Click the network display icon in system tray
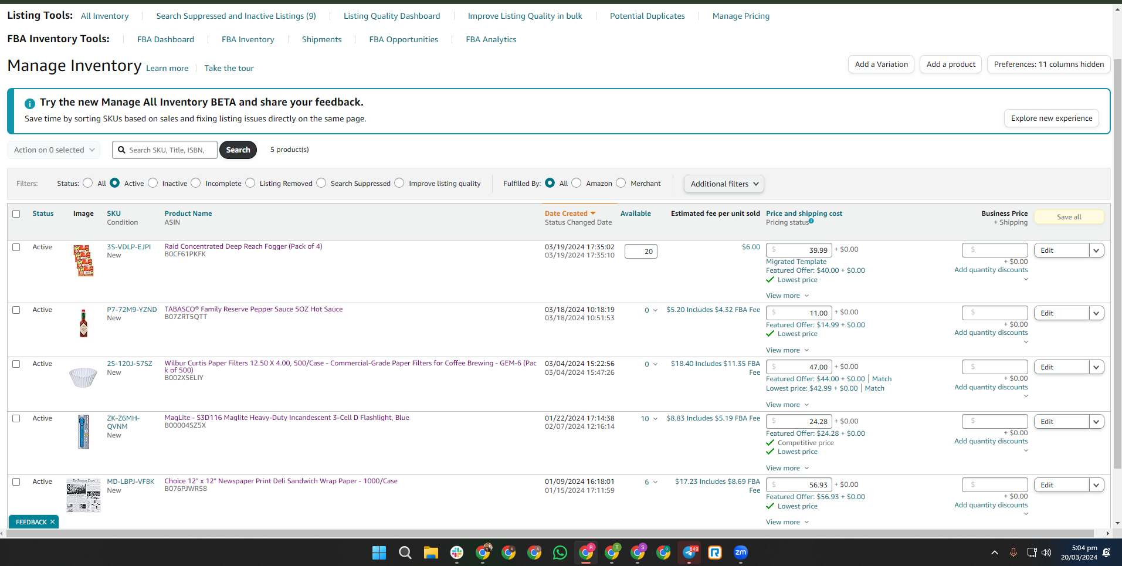The width and height of the screenshot is (1122, 566). point(1032,553)
